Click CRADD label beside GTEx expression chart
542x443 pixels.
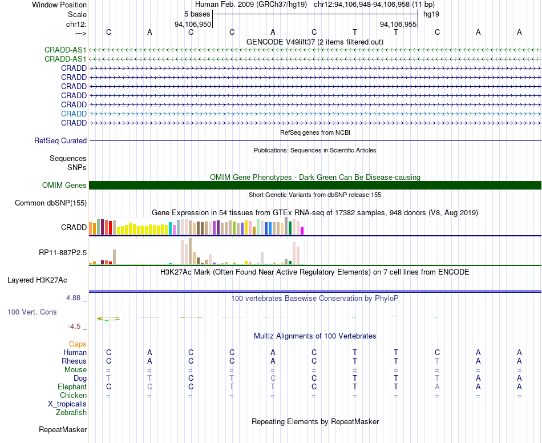coord(74,228)
